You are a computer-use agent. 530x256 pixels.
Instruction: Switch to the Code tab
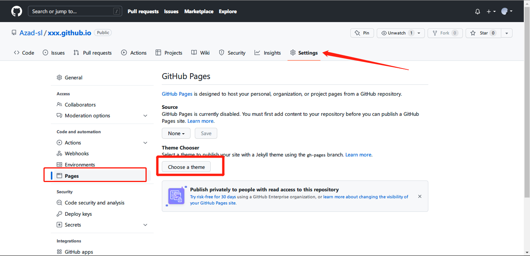coord(24,53)
